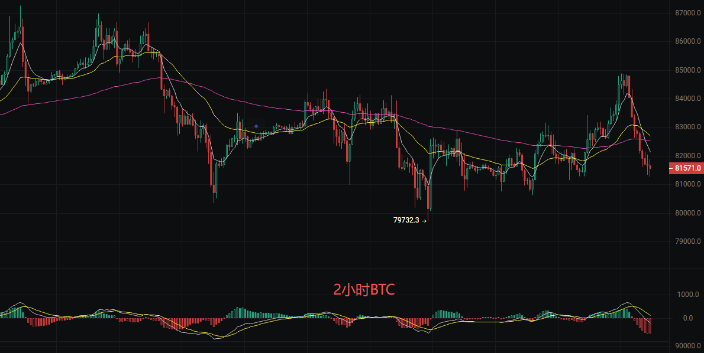Select the 86000.0 price axis label

[x=688, y=41]
